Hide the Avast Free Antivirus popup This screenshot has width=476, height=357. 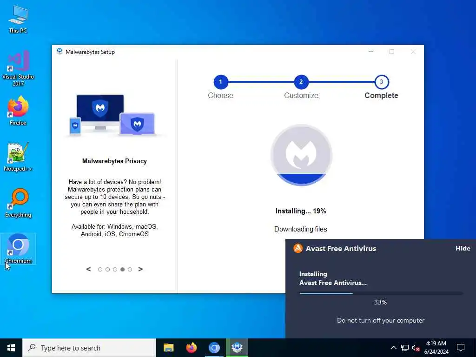(463, 248)
